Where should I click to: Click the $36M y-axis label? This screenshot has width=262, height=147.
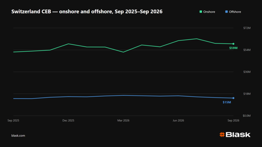point(247,72)
